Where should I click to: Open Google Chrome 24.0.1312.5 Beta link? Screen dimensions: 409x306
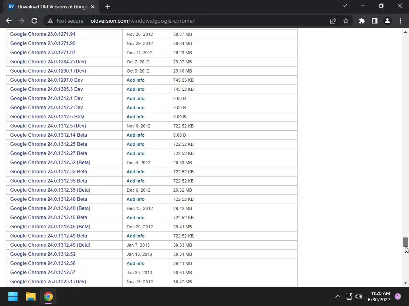[x=47, y=117]
